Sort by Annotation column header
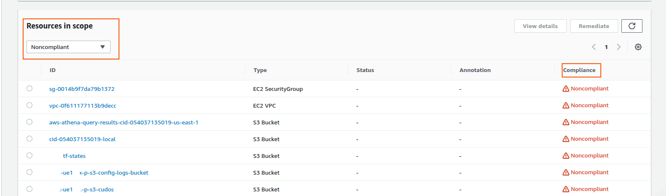The width and height of the screenshot is (666, 196). pos(475,70)
